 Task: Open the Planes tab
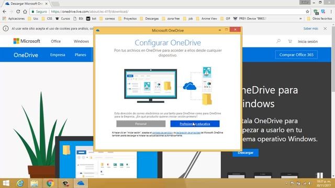[x=80, y=55]
